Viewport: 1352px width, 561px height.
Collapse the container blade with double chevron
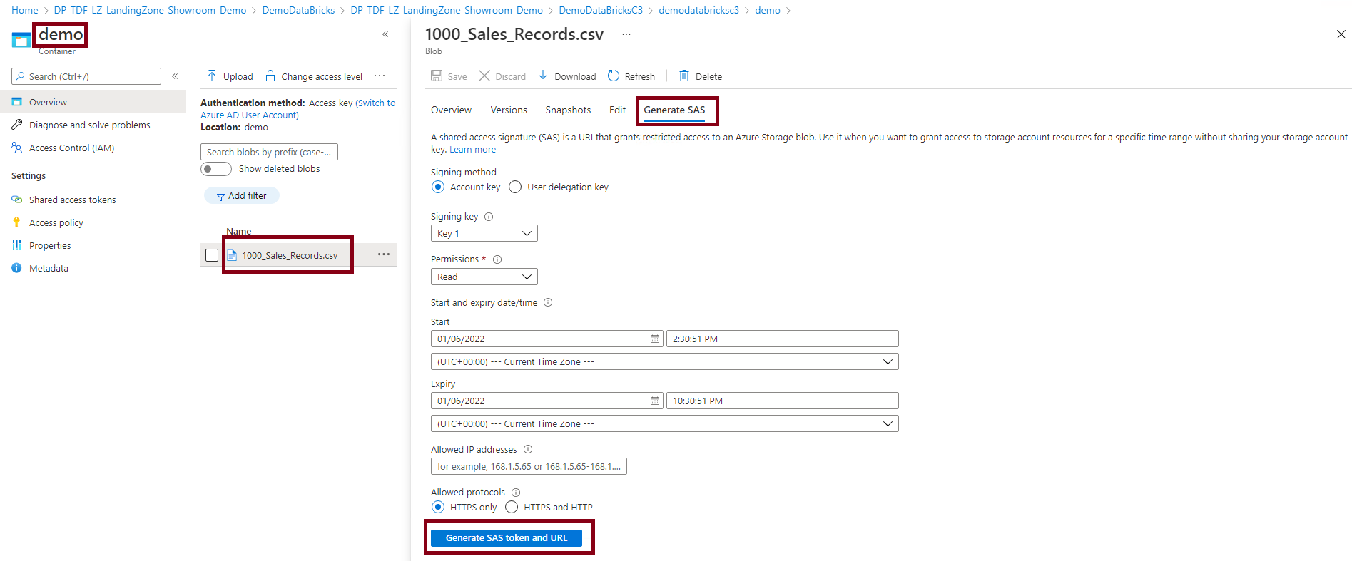[385, 34]
